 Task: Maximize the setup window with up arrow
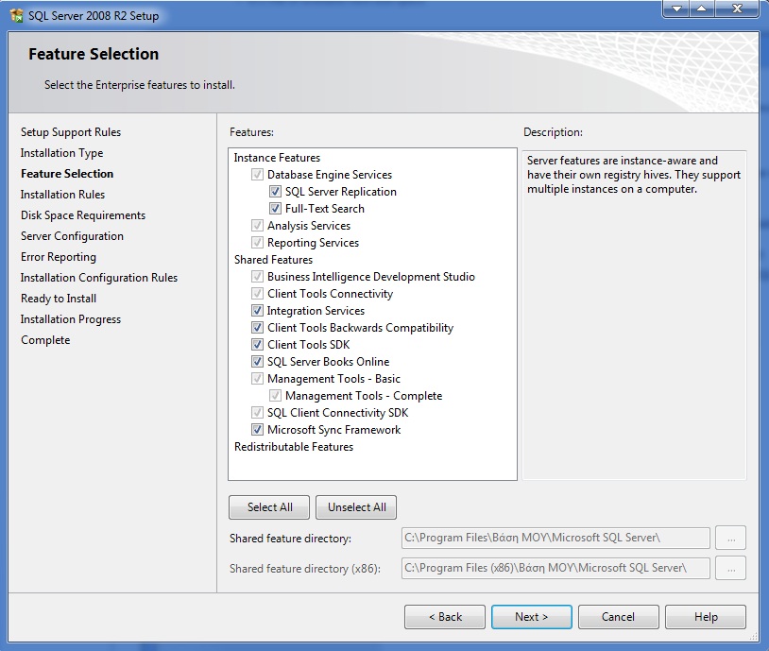(x=702, y=9)
